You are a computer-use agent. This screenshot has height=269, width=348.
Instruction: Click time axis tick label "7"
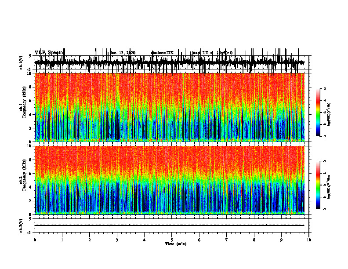click(x=227, y=240)
